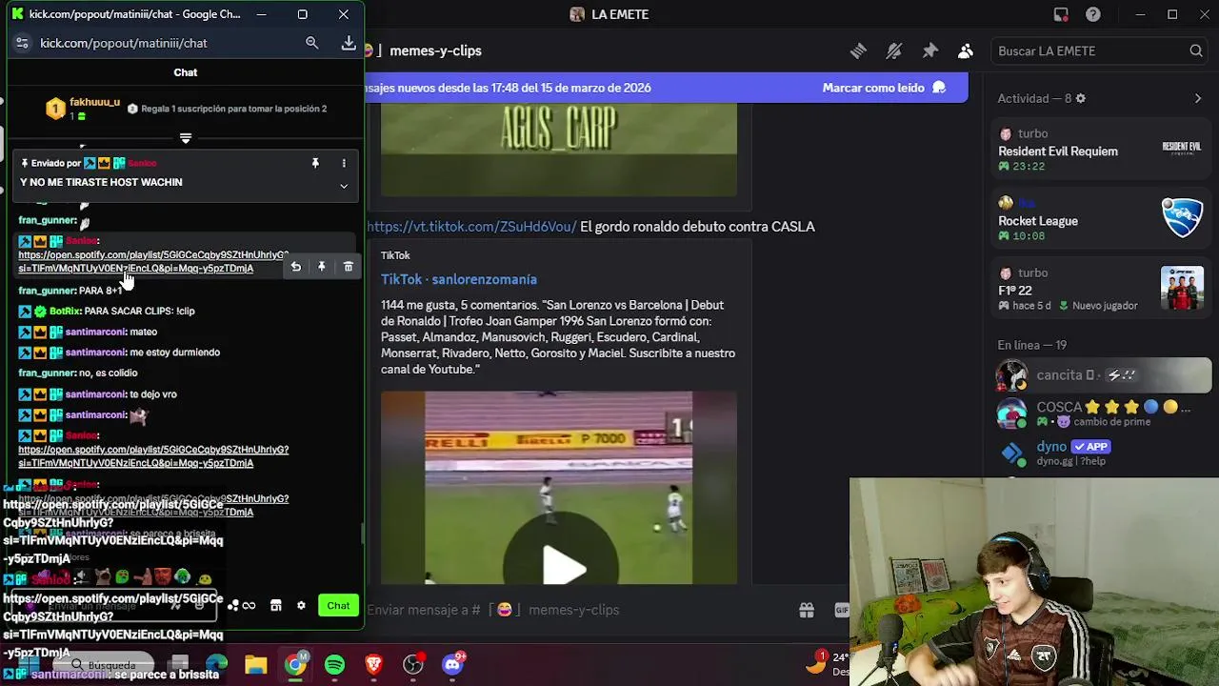The image size is (1219, 686).
Task: Click fran_gunner on 'PARA 8+1' message
Action: coord(47,291)
